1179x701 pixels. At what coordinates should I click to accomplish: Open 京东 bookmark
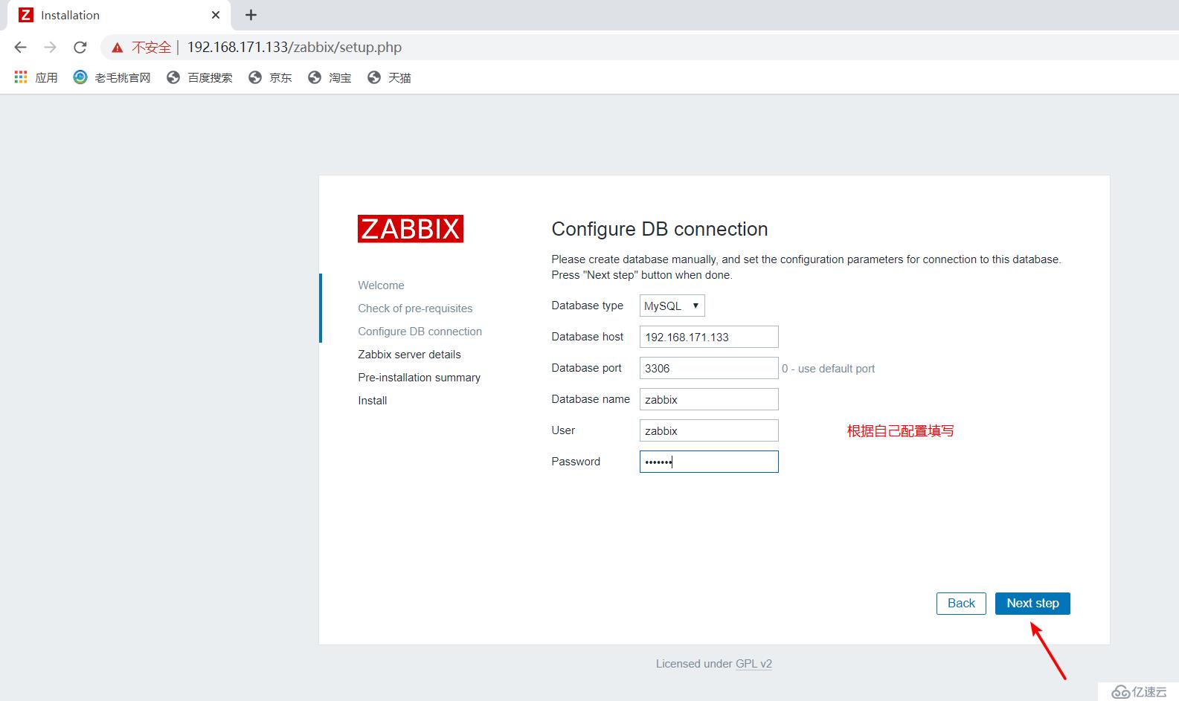270,77
